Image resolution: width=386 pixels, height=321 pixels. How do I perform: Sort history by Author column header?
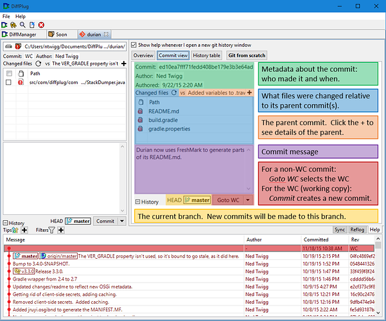272,239
